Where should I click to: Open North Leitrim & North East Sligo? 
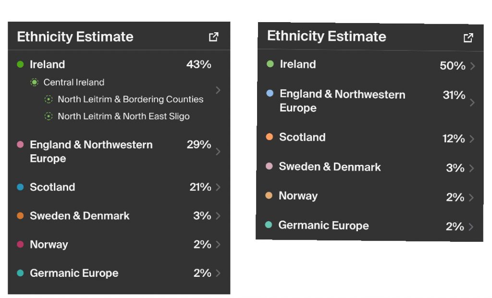[x=123, y=116]
